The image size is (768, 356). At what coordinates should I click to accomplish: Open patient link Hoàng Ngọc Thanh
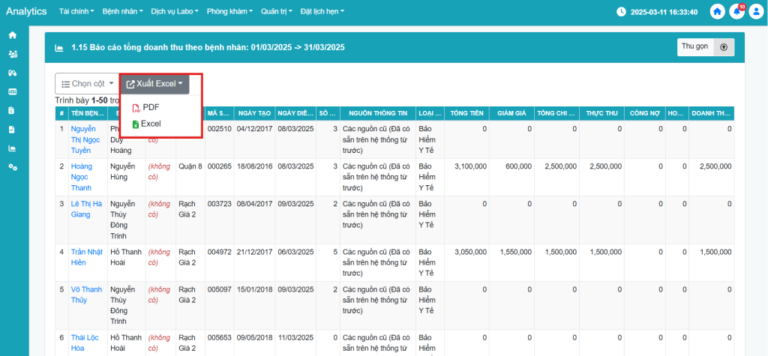click(81, 177)
